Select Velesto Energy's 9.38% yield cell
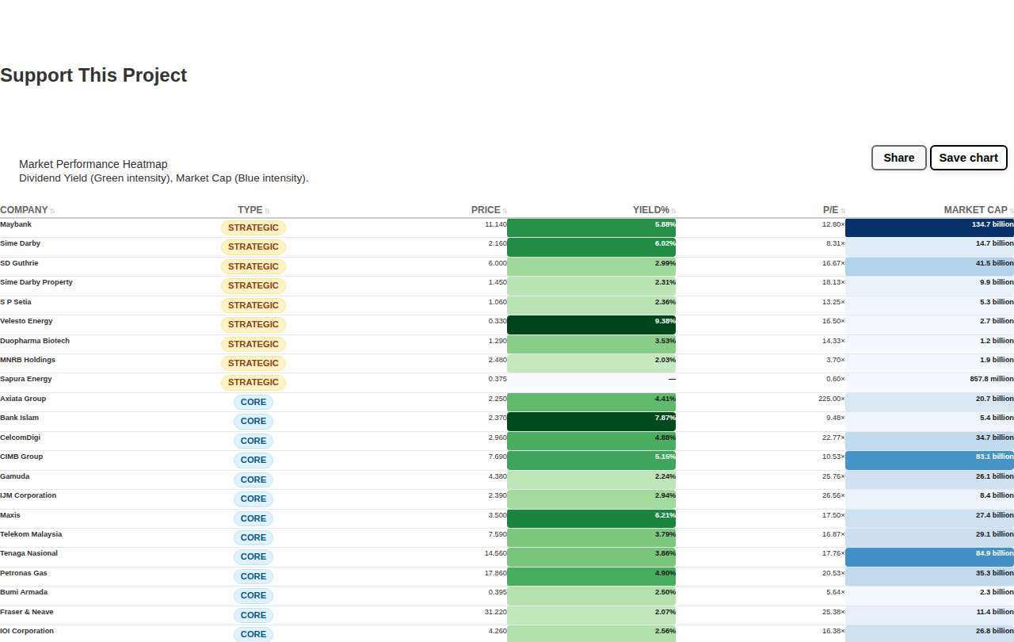The height and width of the screenshot is (642, 1014). pyautogui.click(x=591, y=325)
